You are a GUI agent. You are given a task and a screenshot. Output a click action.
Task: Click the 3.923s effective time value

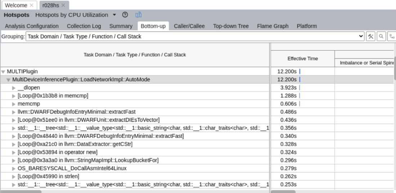[x=288, y=87]
